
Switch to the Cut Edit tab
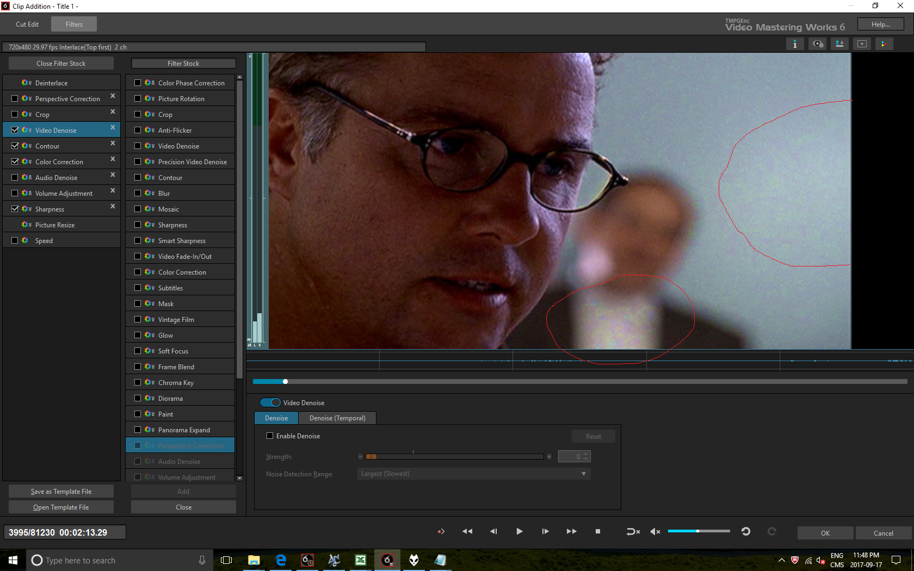pyautogui.click(x=27, y=24)
